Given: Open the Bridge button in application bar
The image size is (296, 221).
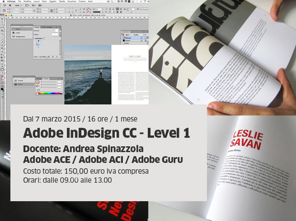Looking at the screenshot, I should (10, 6).
